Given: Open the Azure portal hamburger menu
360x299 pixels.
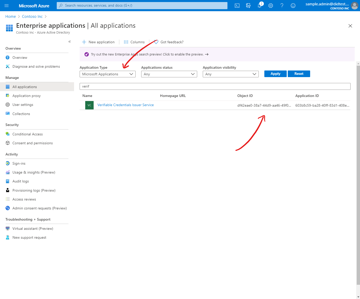Looking at the screenshot, I should pos(7,6).
